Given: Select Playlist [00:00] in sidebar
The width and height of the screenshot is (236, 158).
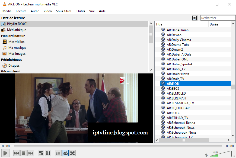Looking at the screenshot, I should click(74, 24).
